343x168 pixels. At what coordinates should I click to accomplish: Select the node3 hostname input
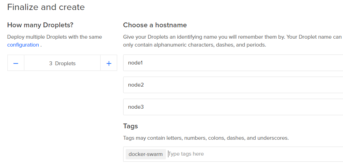(233, 107)
